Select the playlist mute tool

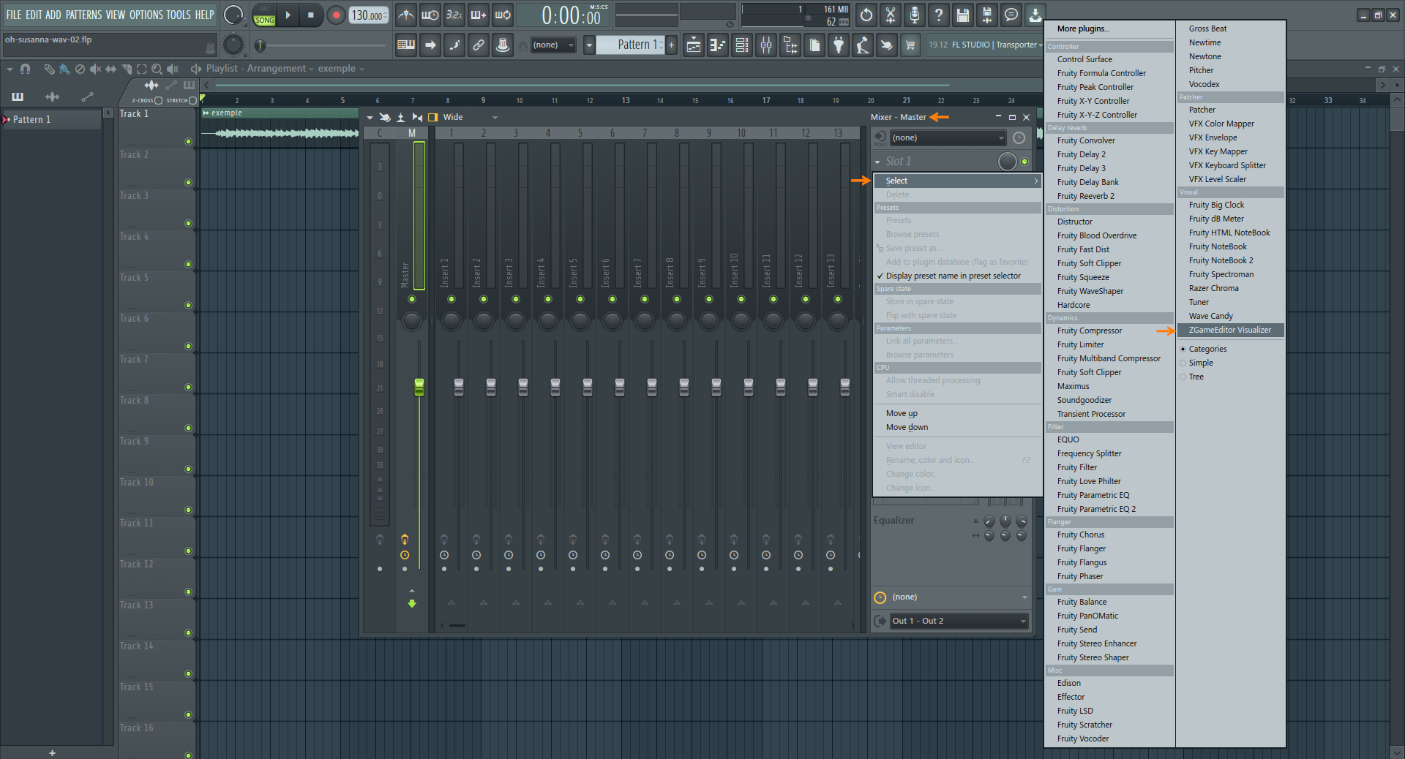95,69
